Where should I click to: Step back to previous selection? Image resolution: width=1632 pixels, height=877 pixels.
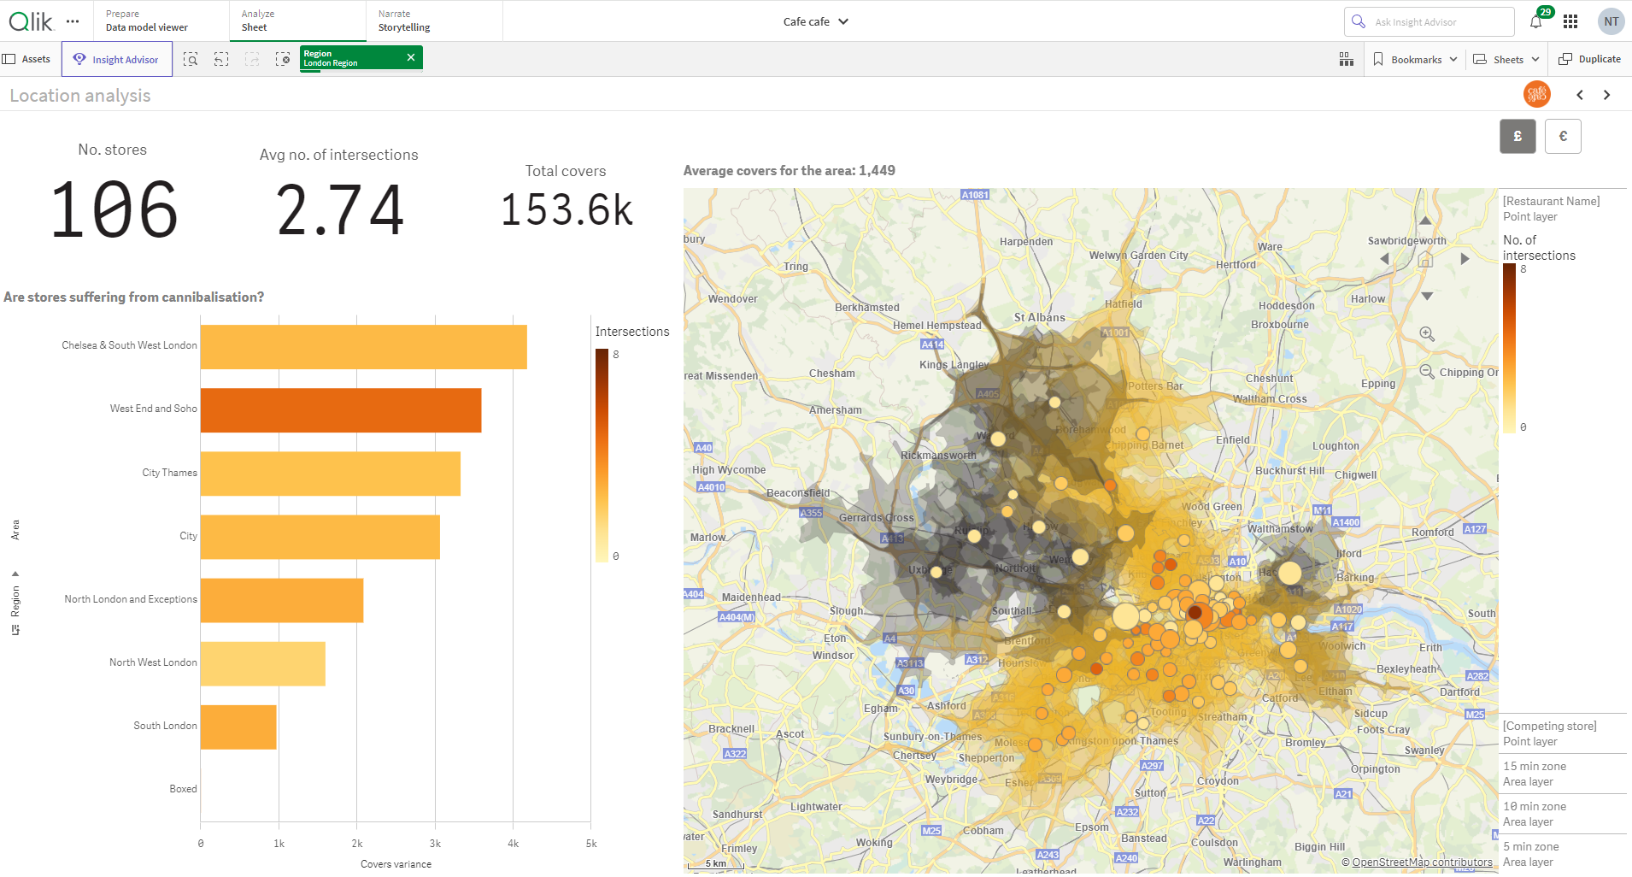click(221, 58)
